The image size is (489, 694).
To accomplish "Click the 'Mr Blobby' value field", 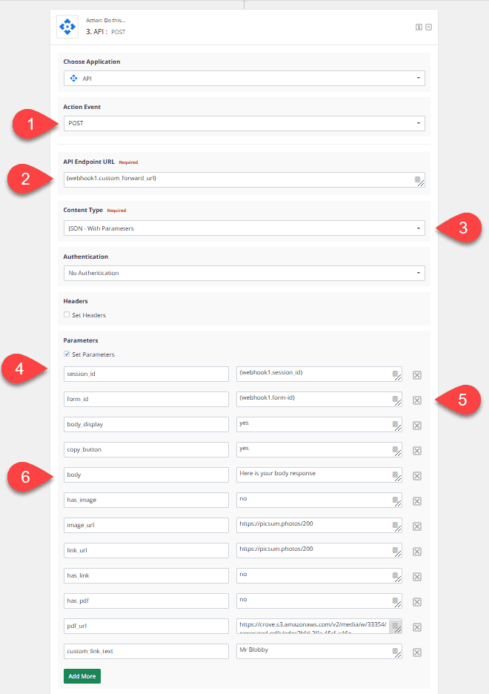I will point(319,652).
